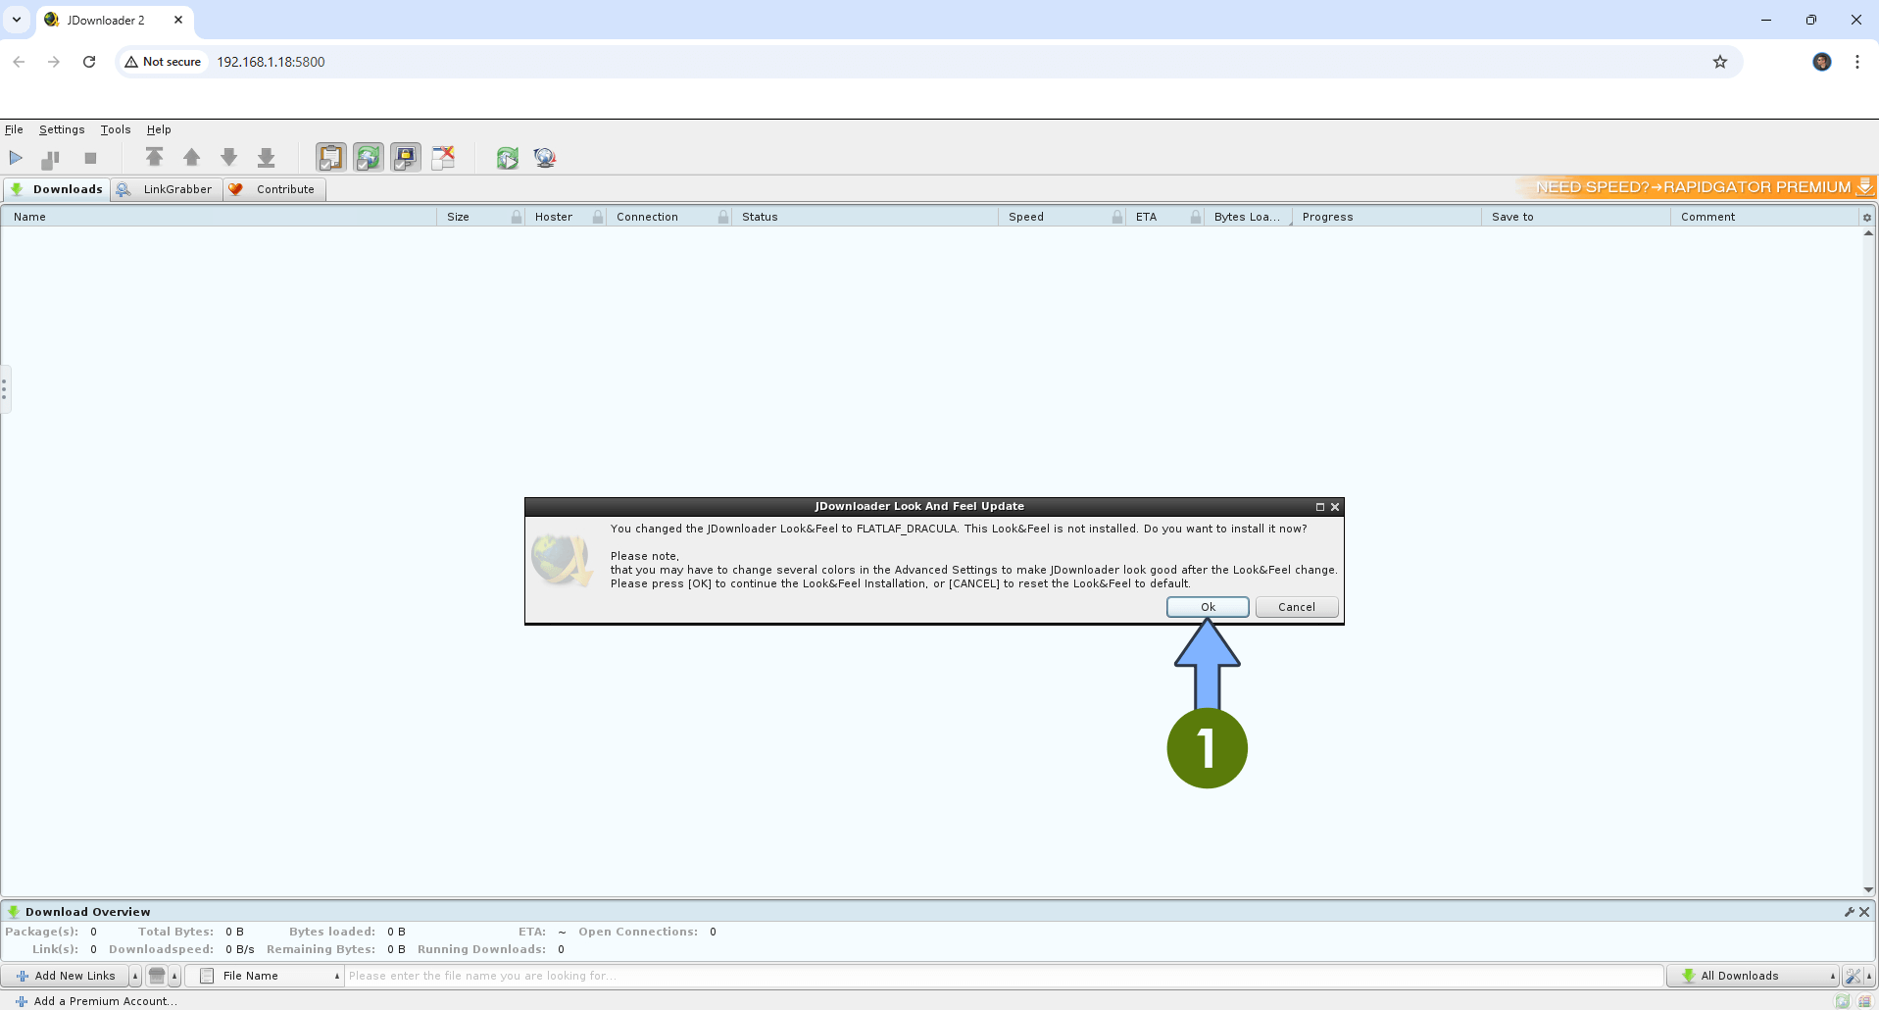Toggle lock on ETA column width
The width and height of the screenshot is (1879, 1010).
[1196, 217]
